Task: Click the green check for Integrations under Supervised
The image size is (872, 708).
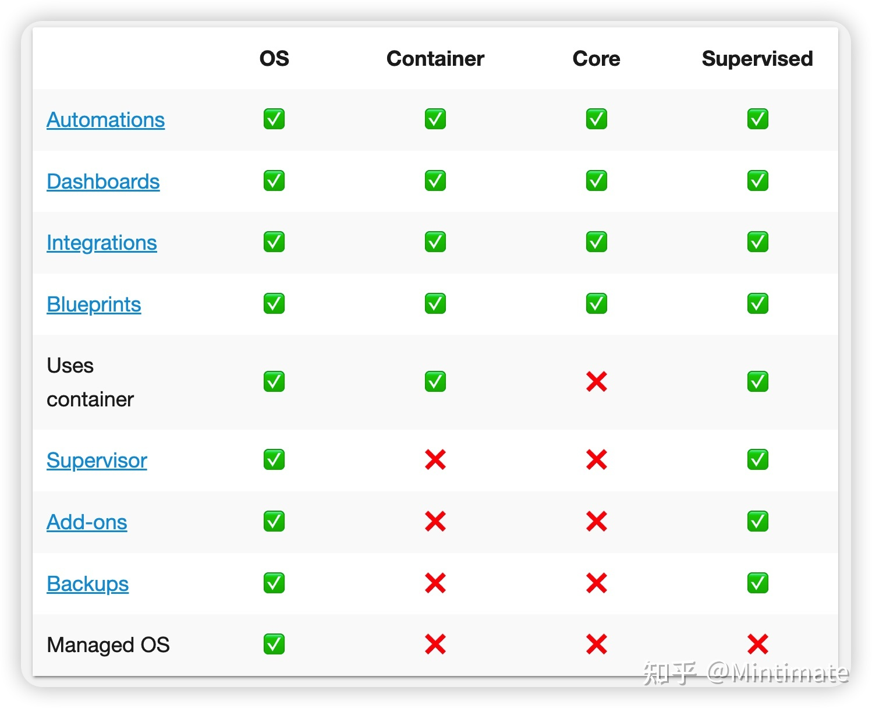Action: (x=758, y=242)
